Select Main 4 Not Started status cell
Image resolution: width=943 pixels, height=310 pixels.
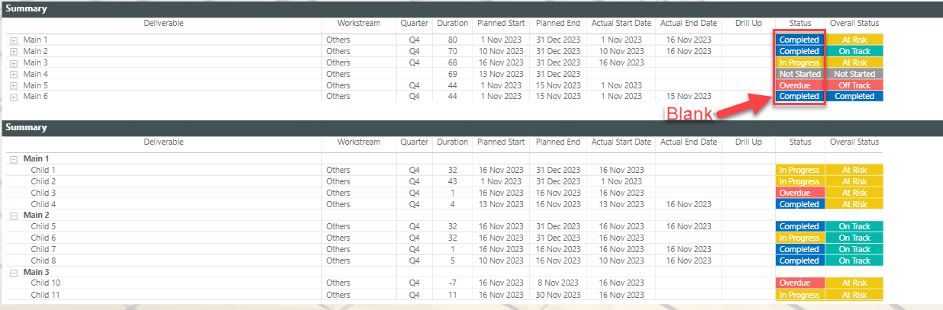799,74
